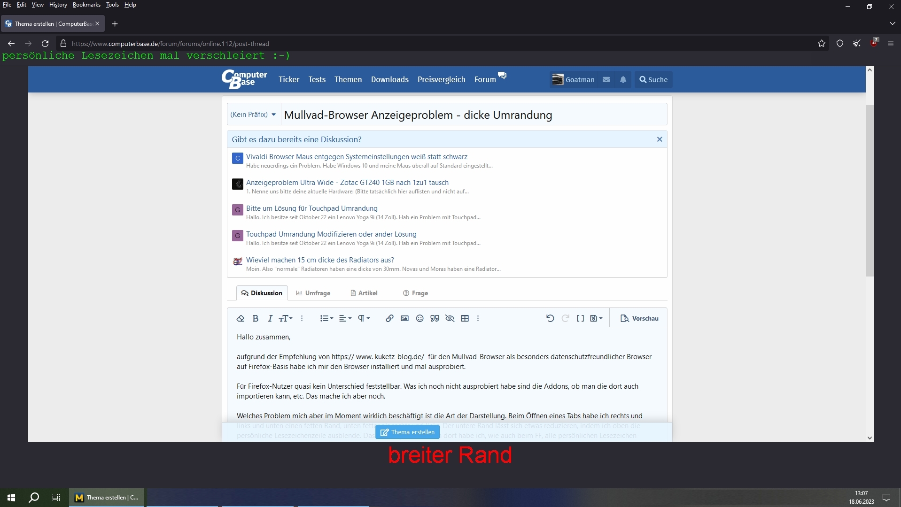Screen dimensions: 901x507
Task: Toggle BB code mode brackets icon
Action: [x=581, y=318]
